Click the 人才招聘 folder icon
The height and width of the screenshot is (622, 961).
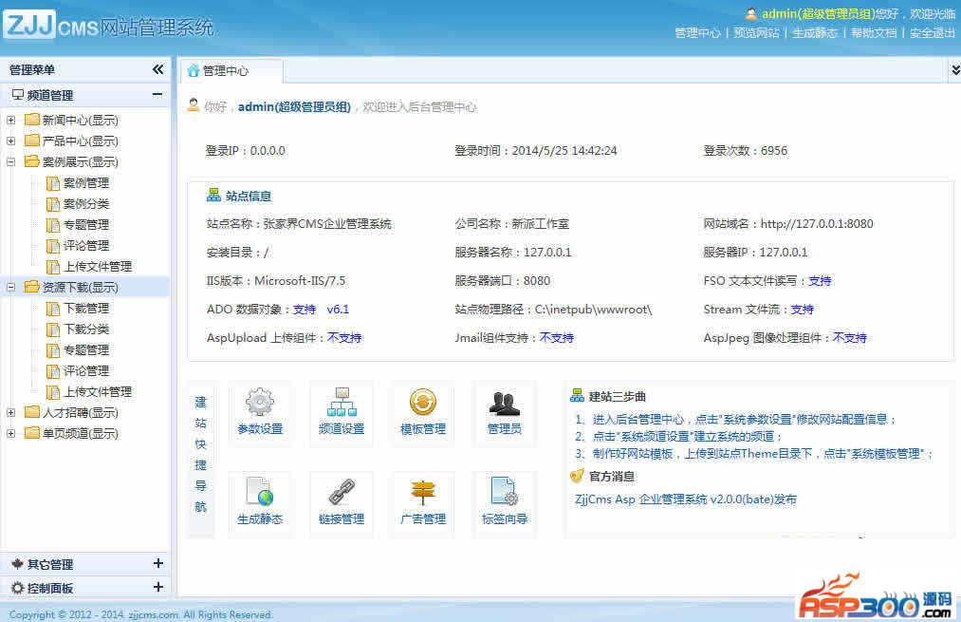[32, 412]
